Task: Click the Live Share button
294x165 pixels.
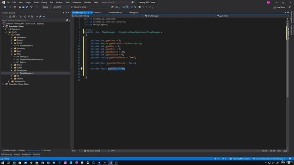Action: pos(279,7)
